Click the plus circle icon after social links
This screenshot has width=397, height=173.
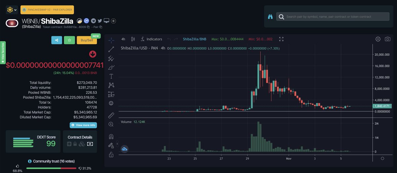[113, 21]
